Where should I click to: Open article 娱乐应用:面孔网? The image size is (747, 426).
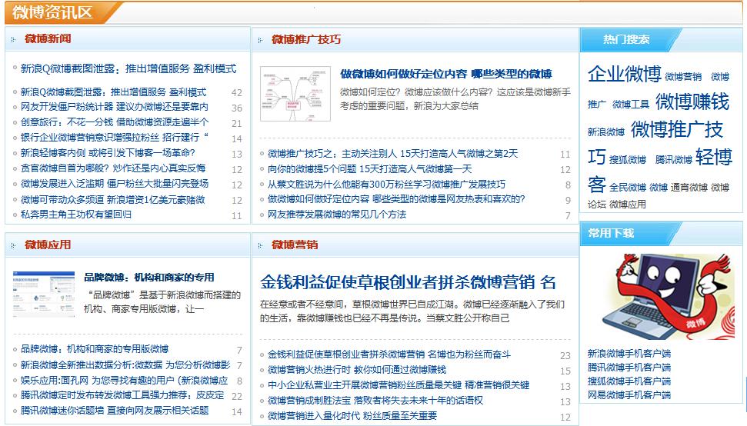pos(125,381)
